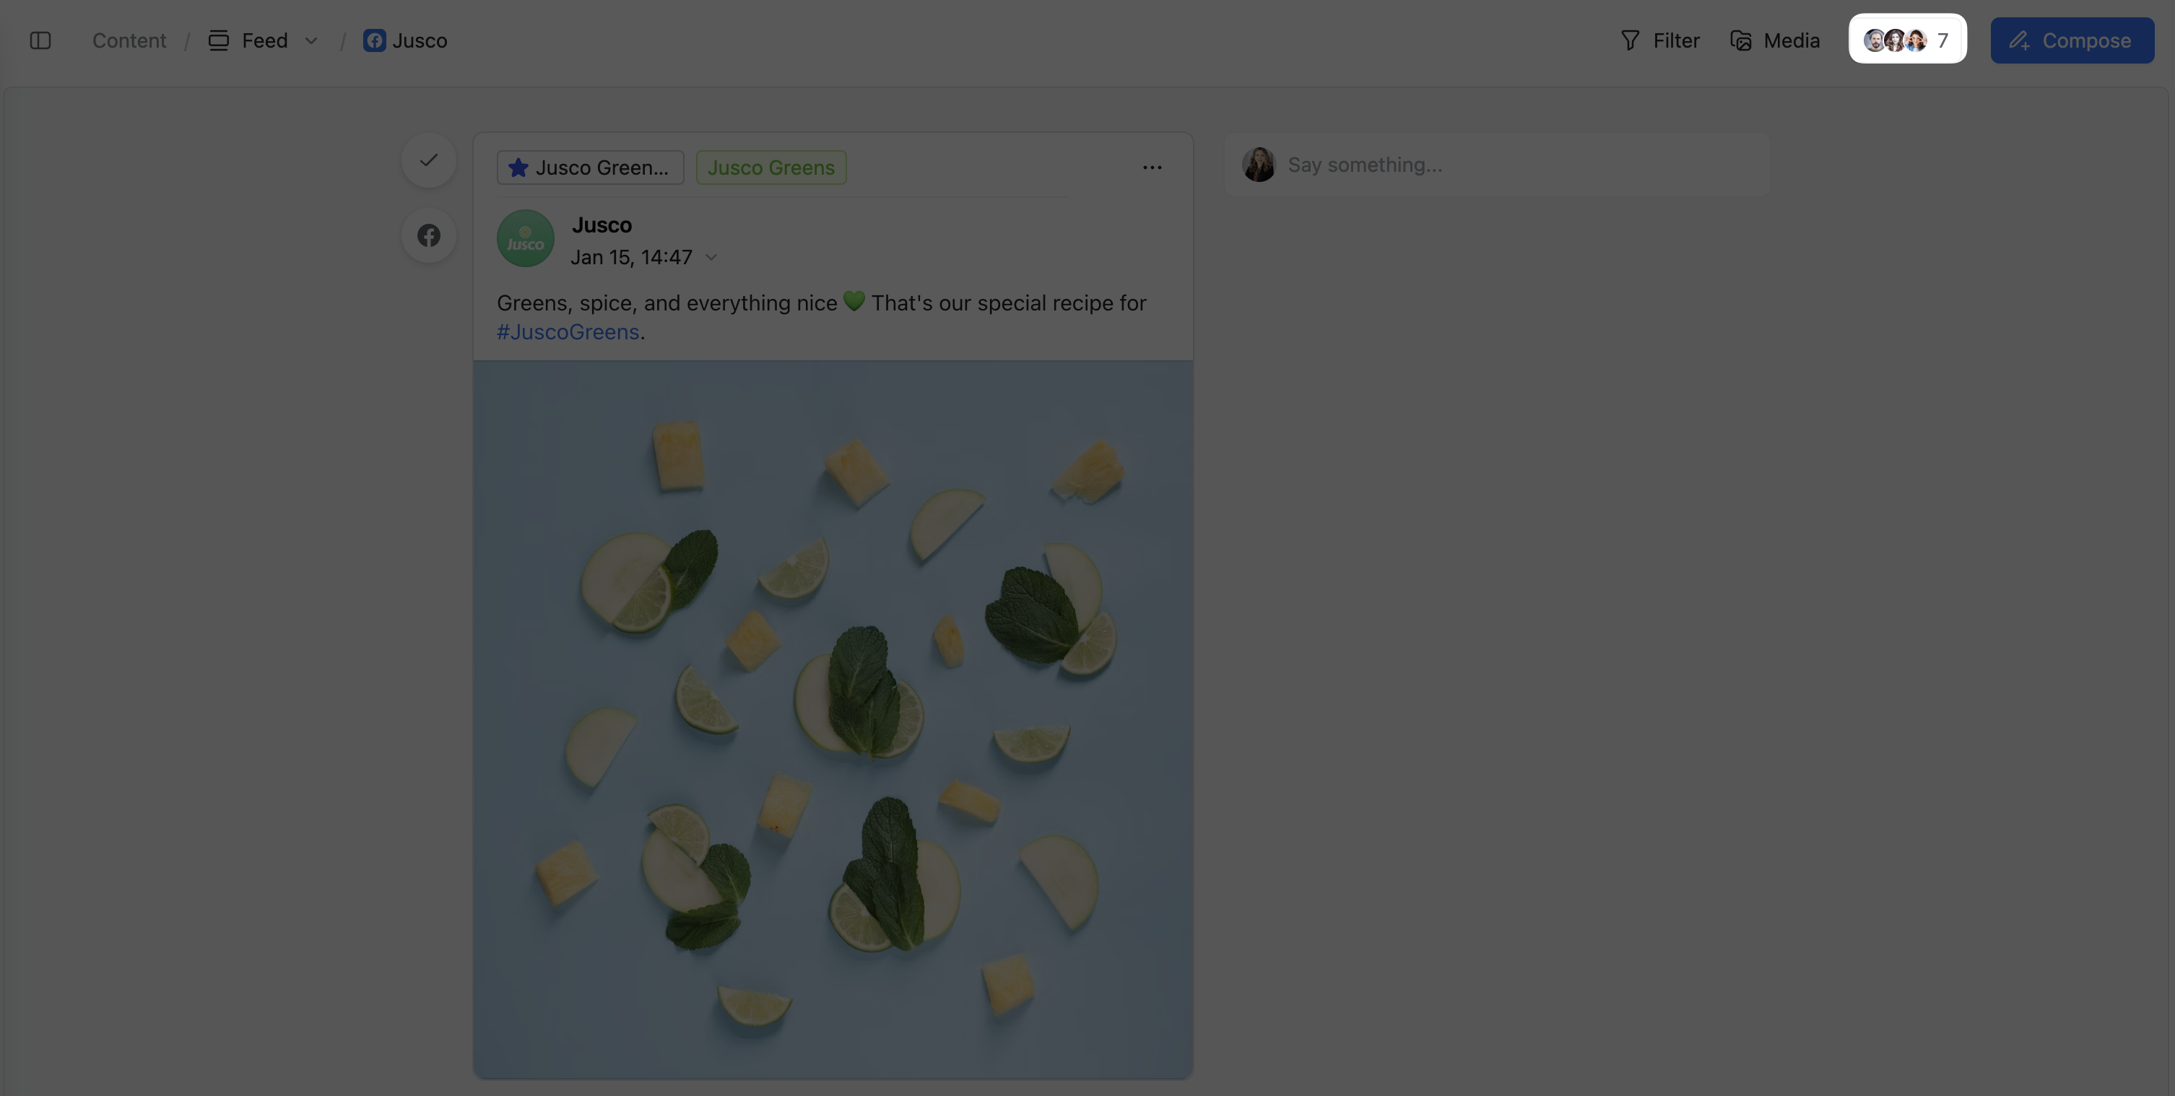
Task: Click the Jusco page name in post
Action: (x=602, y=225)
